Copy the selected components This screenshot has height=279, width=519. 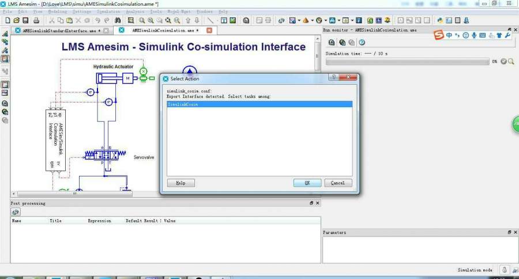60,21
